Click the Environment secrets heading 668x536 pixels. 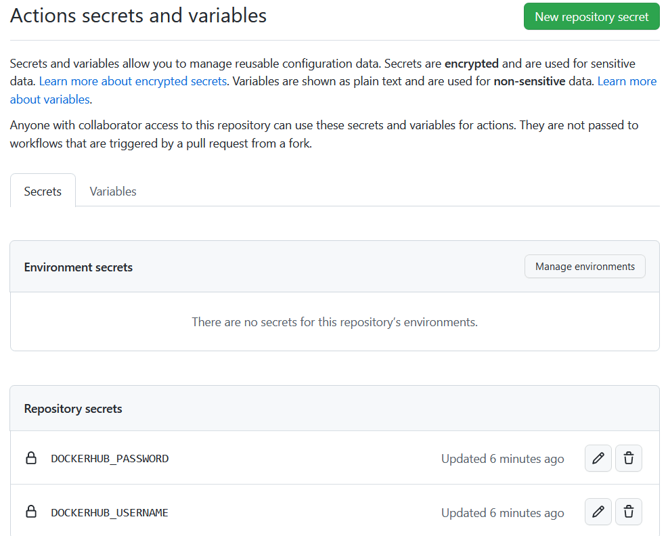[x=79, y=267]
